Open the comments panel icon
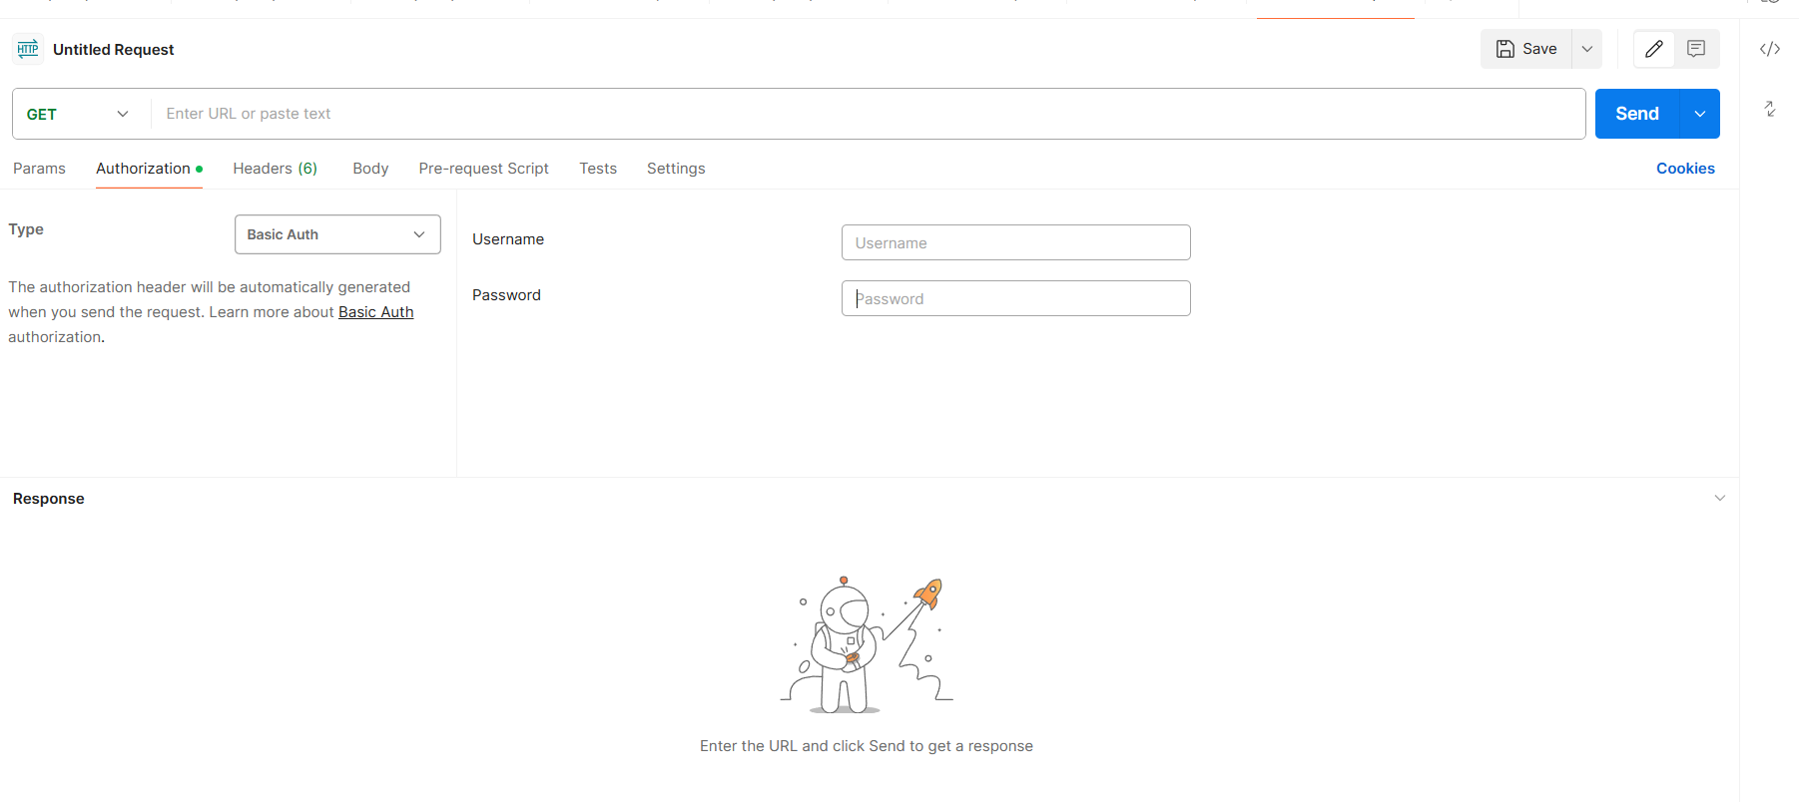The width and height of the screenshot is (1799, 802). pyautogui.click(x=1696, y=49)
